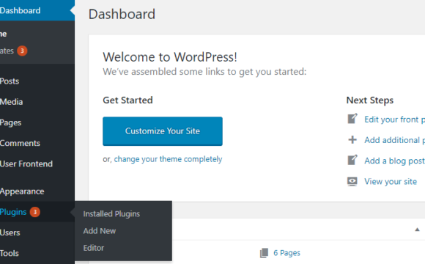The image size is (425, 264).
Task: Click the 6 Pages link
Action: 287,252
